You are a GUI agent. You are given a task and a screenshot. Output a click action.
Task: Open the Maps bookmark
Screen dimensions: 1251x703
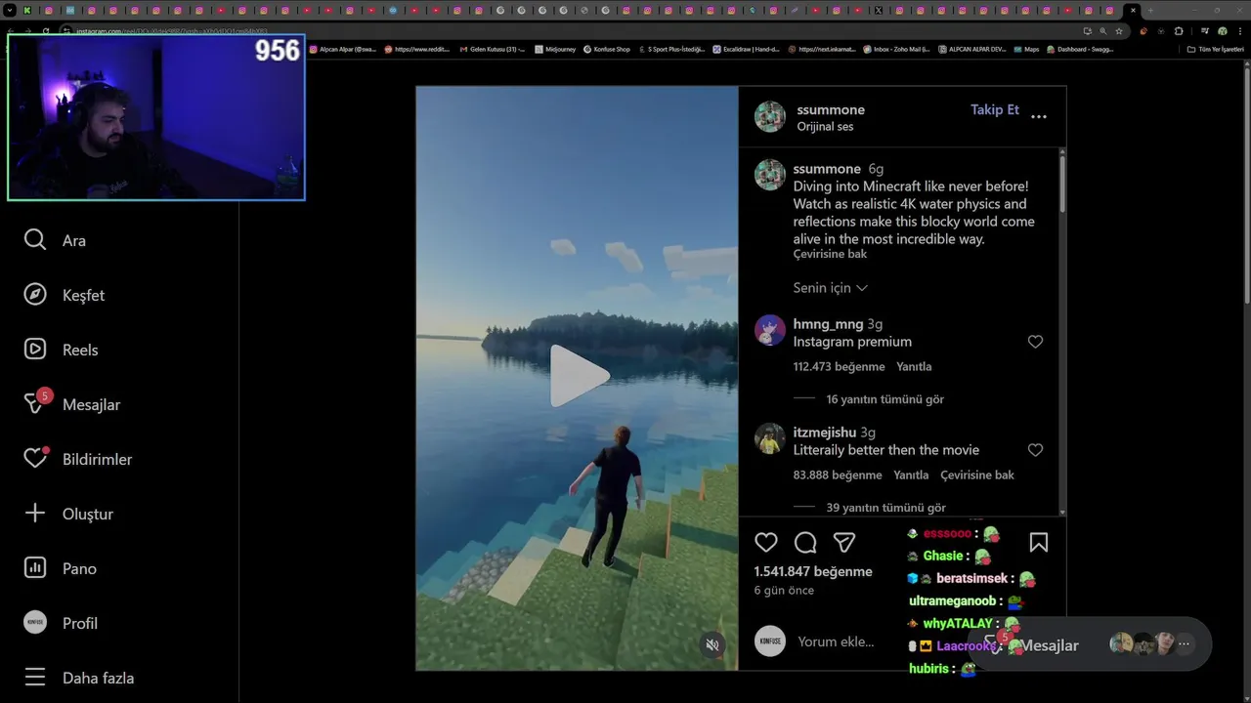1027,49
